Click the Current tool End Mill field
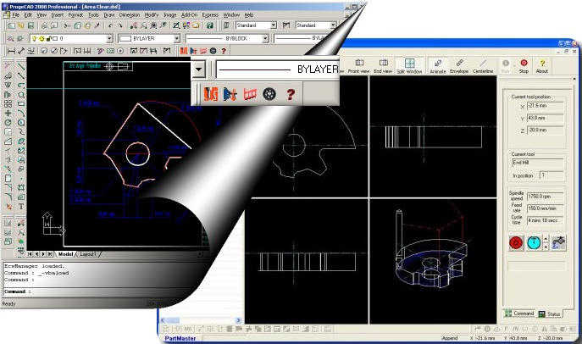Viewport: 582px width, 344px height. [538, 163]
